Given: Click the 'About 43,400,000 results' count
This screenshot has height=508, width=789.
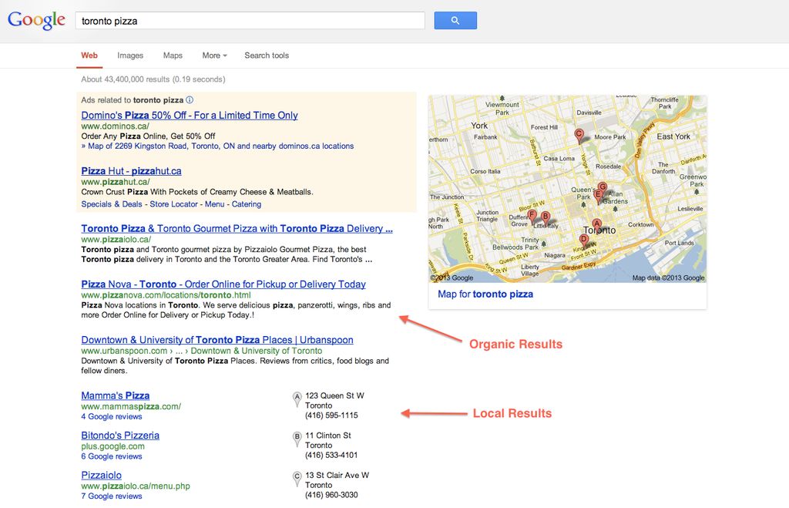Looking at the screenshot, I should coord(153,79).
